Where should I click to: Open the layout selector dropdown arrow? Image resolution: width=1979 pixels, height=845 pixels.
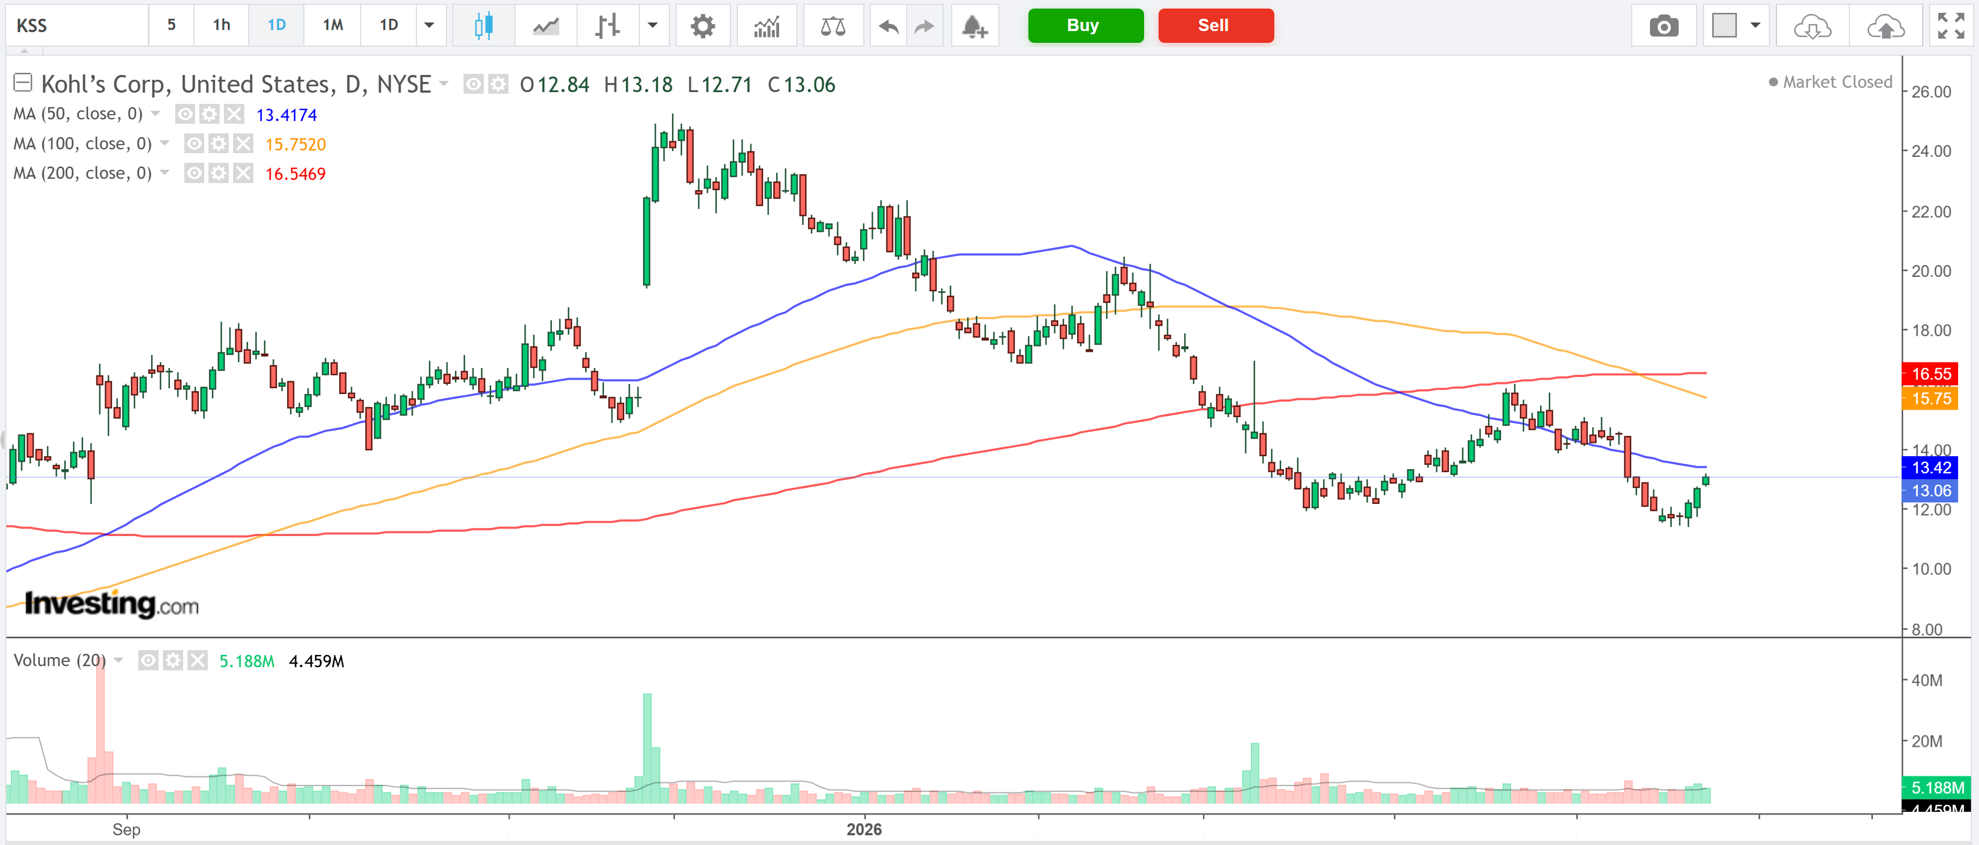click(x=1754, y=25)
